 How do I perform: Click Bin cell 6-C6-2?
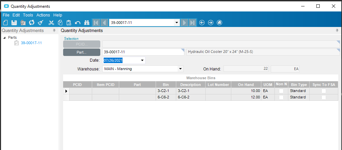click(166, 97)
